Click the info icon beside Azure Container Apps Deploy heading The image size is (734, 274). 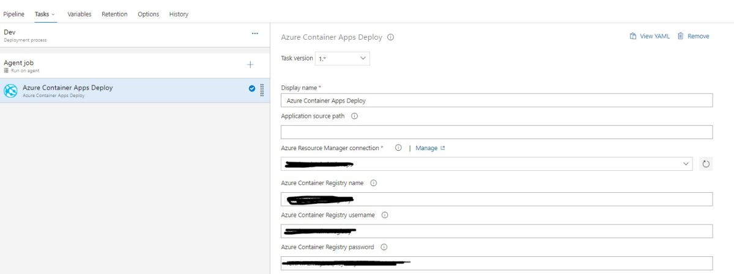pyautogui.click(x=391, y=37)
